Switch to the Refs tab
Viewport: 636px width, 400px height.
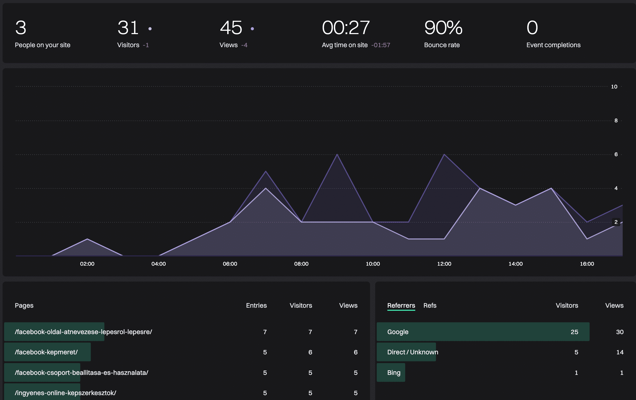pyautogui.click(x=430, y=305)
